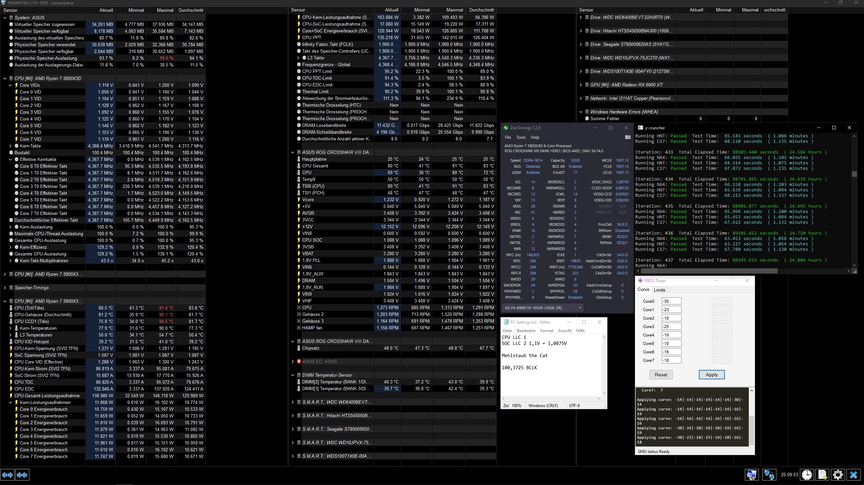Start logging with the sheet-plus icon
Image resolution: width=864 pixels, height=485 pixels.
823,475
